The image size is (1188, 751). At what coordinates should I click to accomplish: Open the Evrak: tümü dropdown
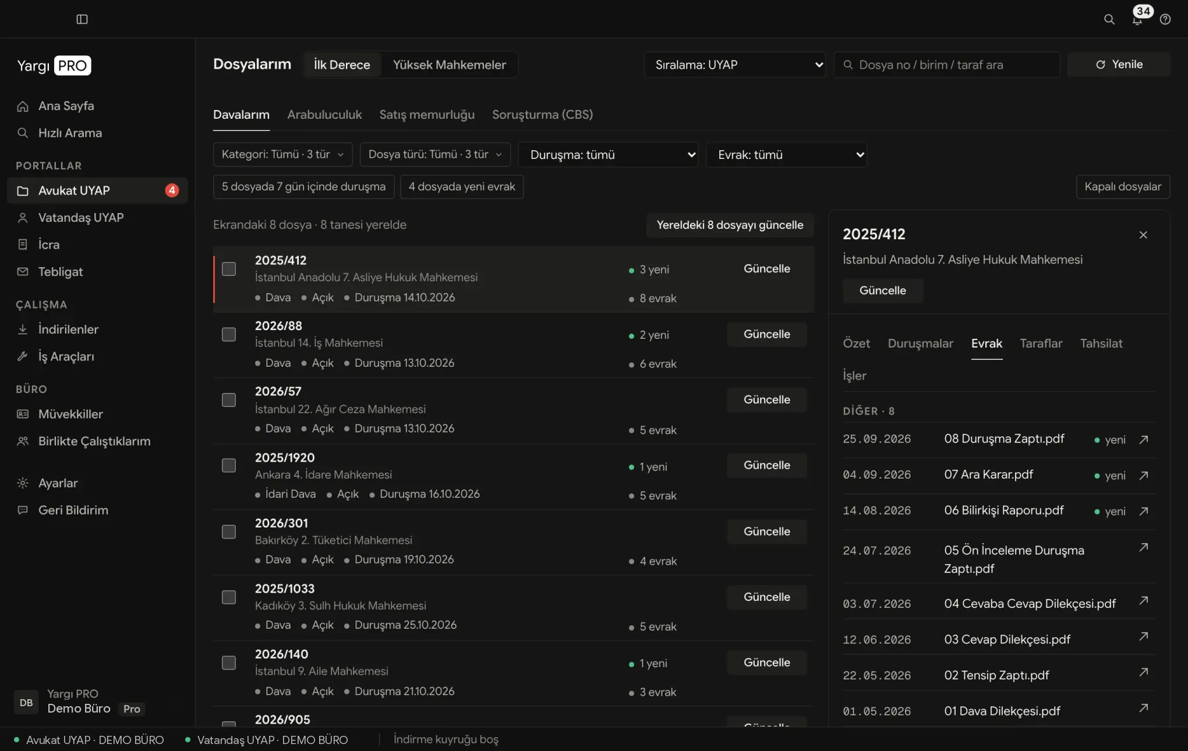(x=787, y=155)
